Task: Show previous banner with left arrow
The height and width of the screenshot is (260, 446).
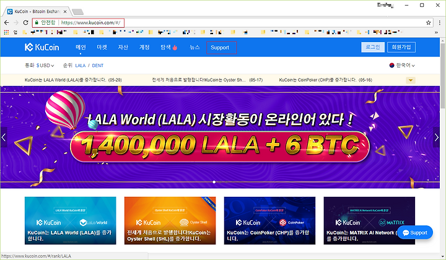Action: [x=4, y=137]
